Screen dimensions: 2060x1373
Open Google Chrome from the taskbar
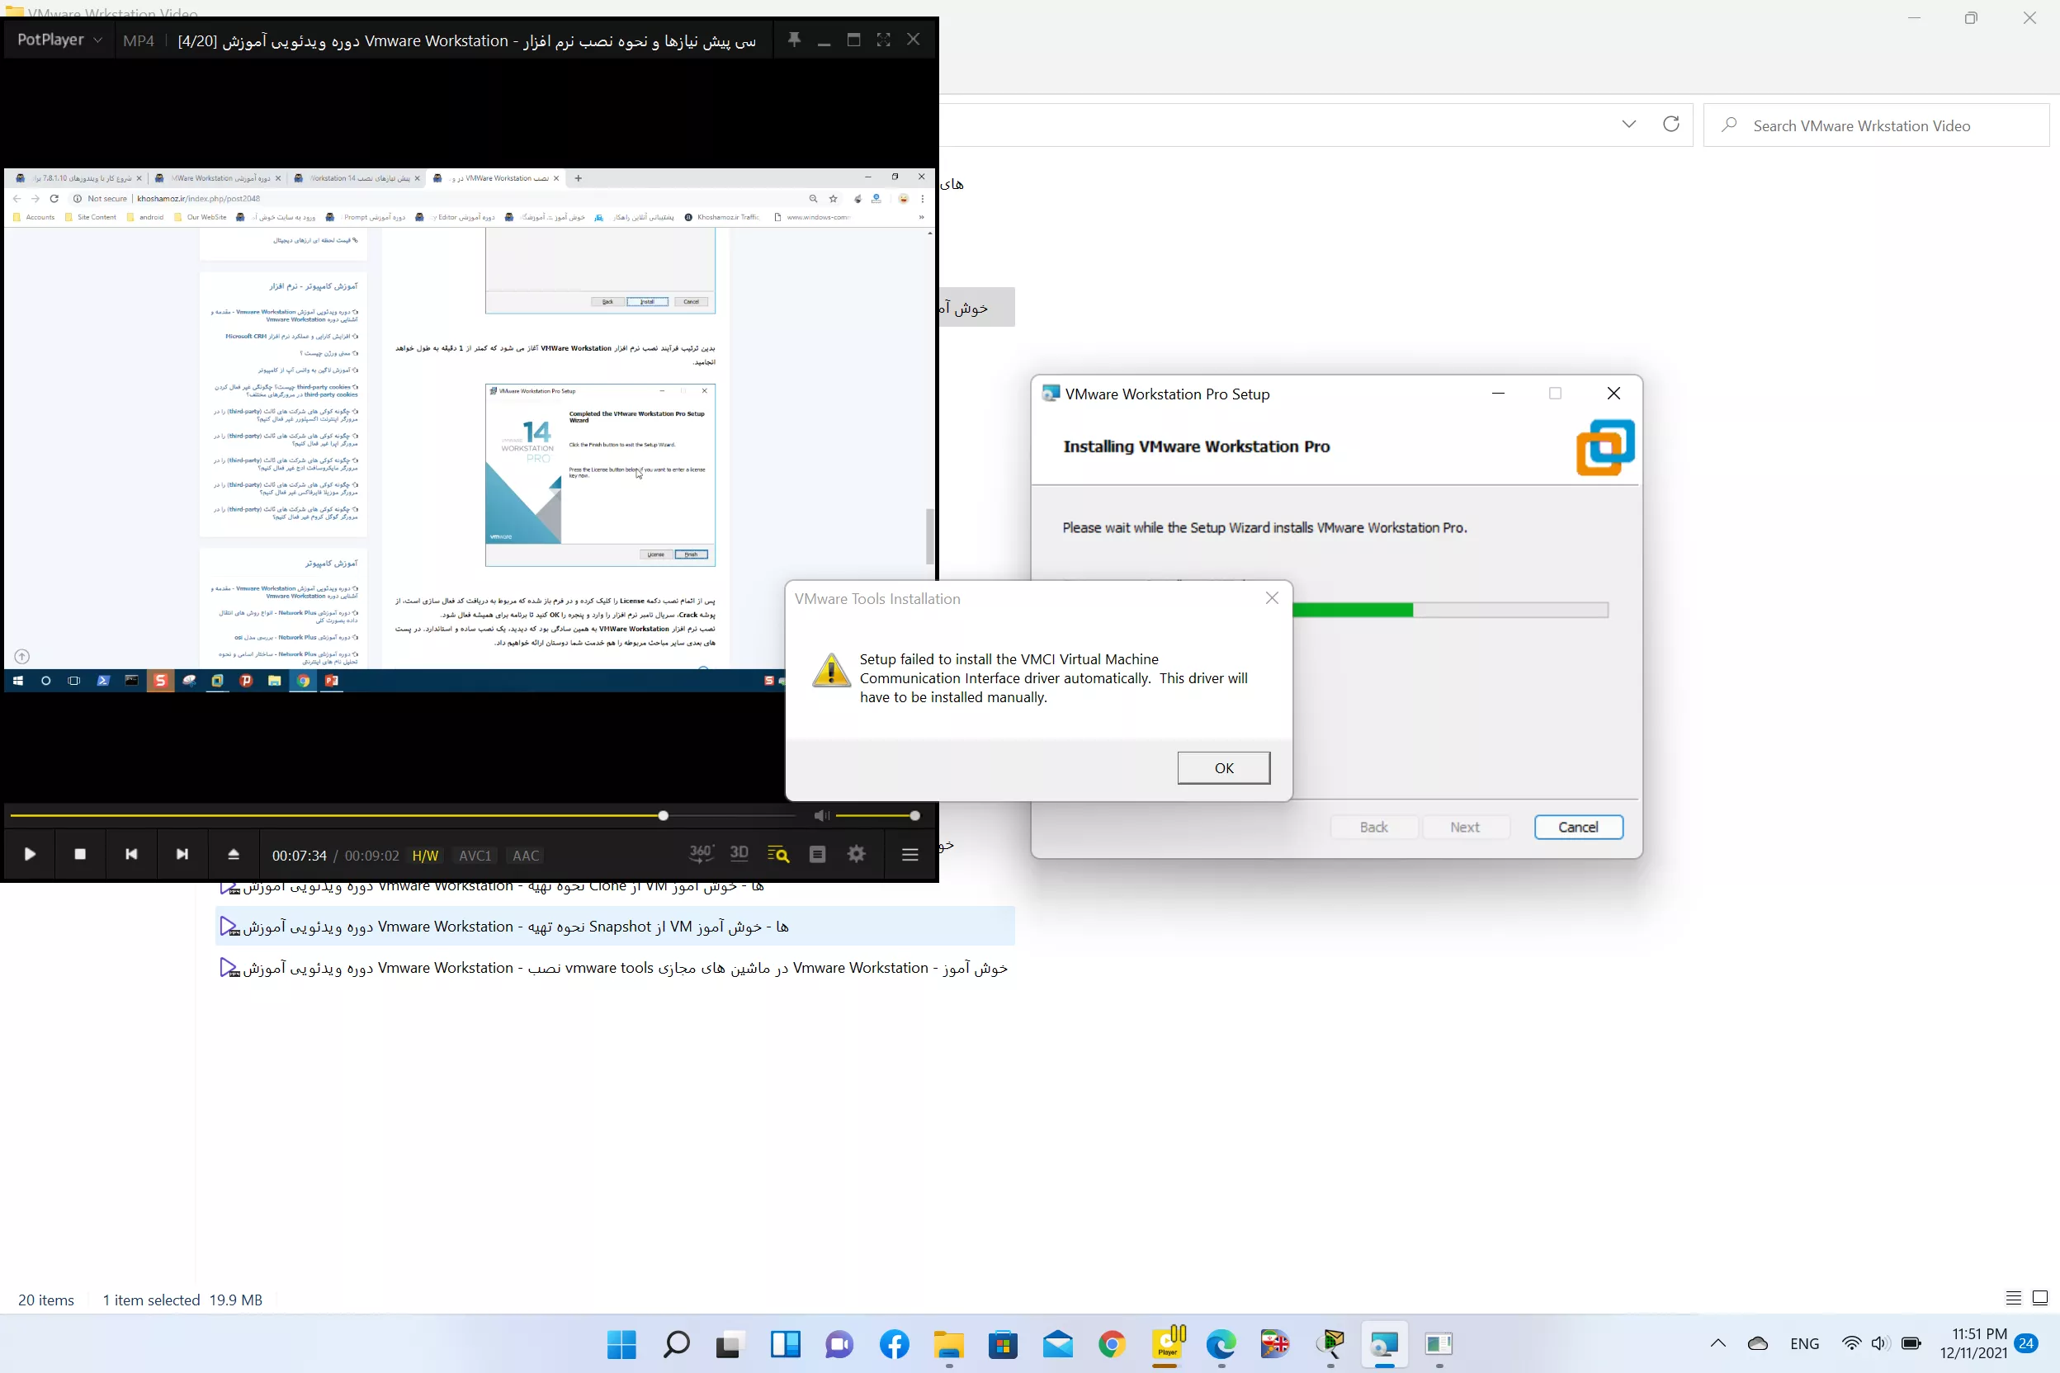[x=1113, y=1344]
